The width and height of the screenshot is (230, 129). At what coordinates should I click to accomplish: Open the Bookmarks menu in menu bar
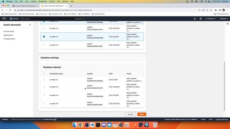tap(43, 1)
